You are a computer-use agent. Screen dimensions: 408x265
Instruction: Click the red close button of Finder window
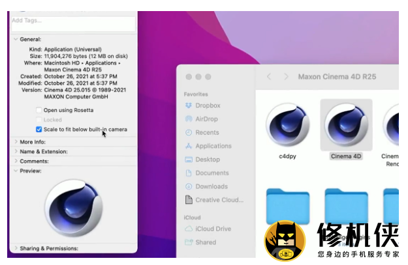tap(189, 77)
